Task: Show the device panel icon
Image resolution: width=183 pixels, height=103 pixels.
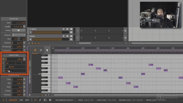Action: pyautogui.click(x=45, y=100)
